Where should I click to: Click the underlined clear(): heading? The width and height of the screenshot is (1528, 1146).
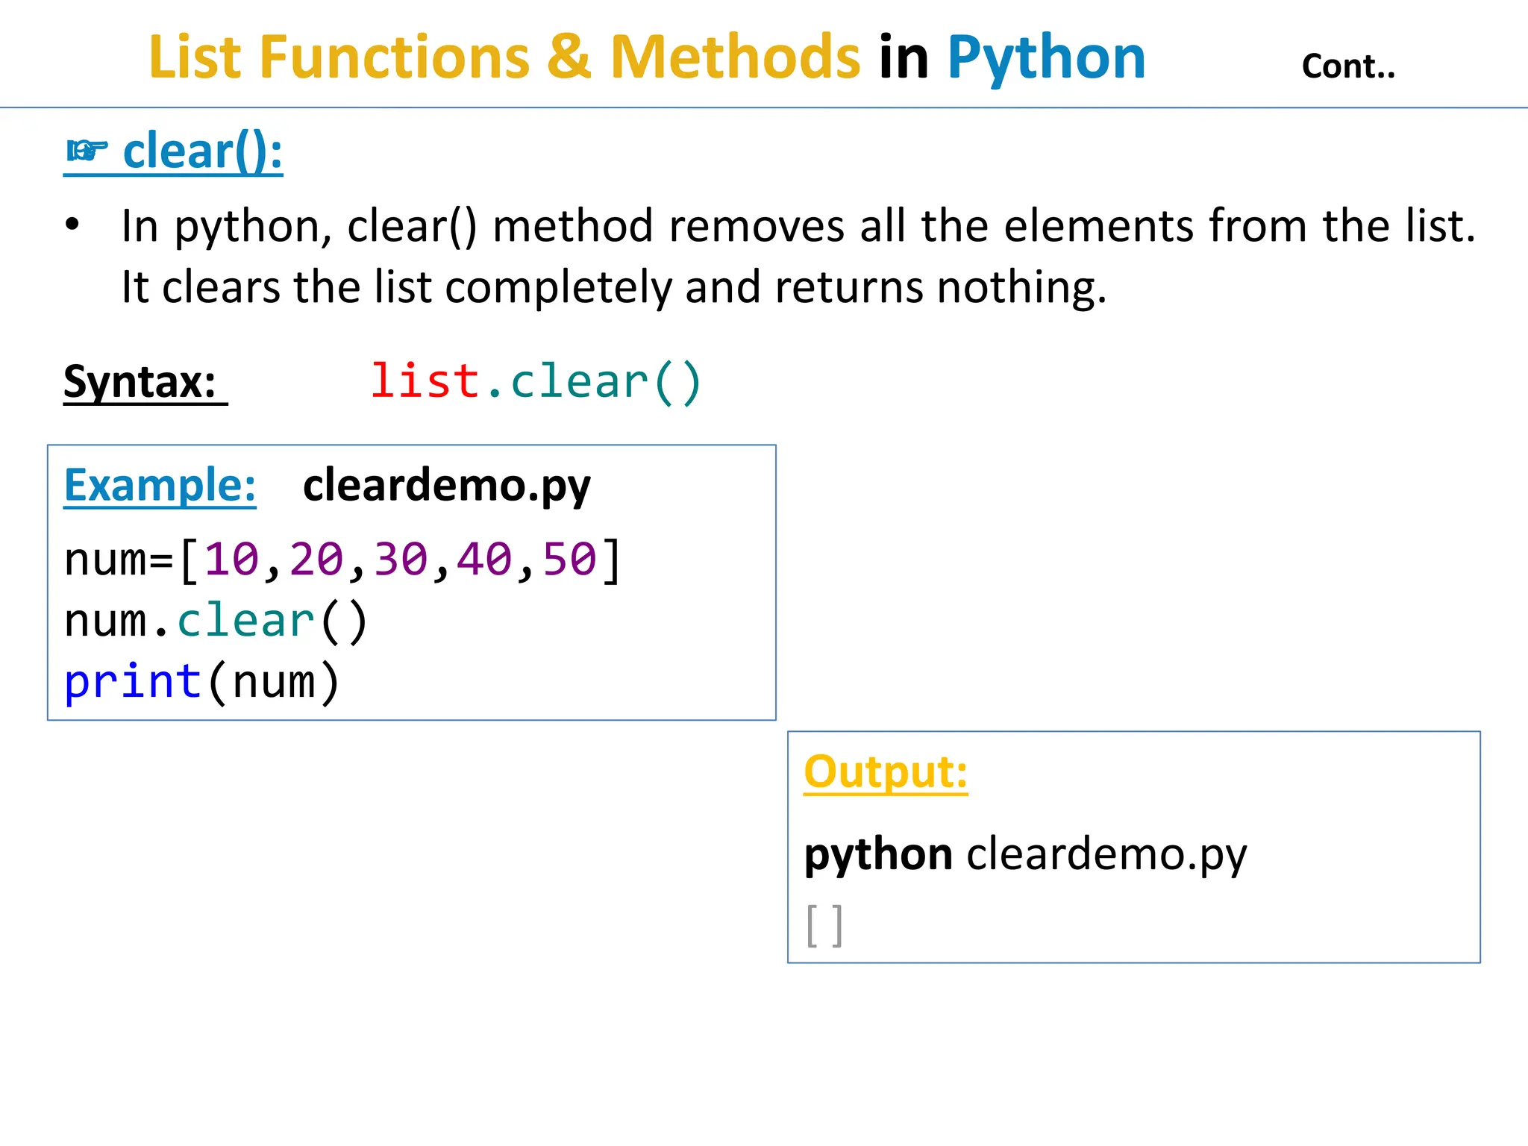coord(202,151)
